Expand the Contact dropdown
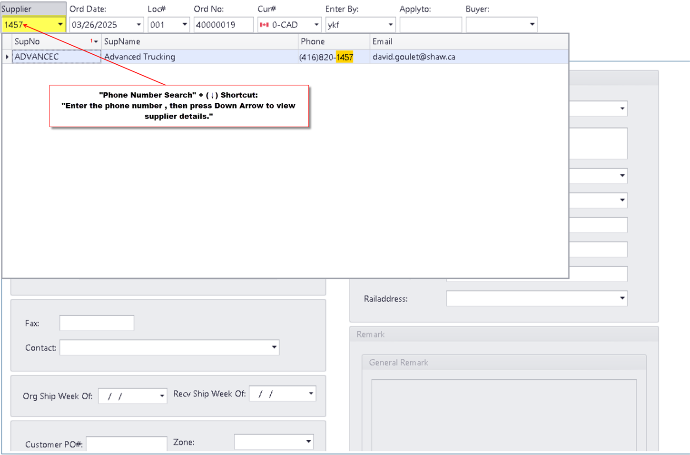 pyautogui.click(x=274, y=347)
